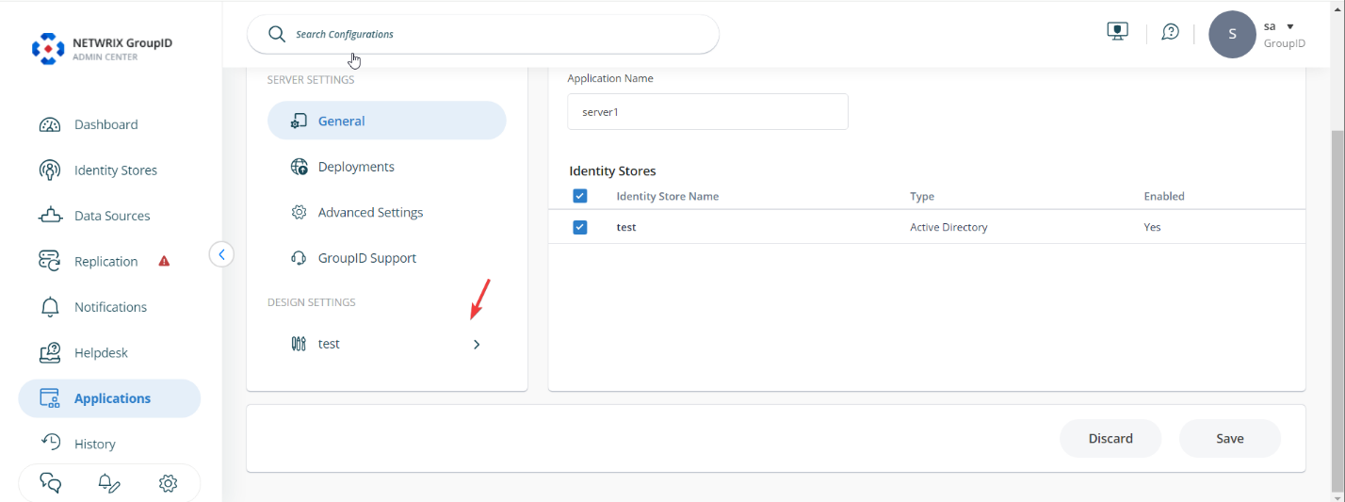Click the Dashboard gauge icon
Screen dimensions: 1345x502
(50, 124)
